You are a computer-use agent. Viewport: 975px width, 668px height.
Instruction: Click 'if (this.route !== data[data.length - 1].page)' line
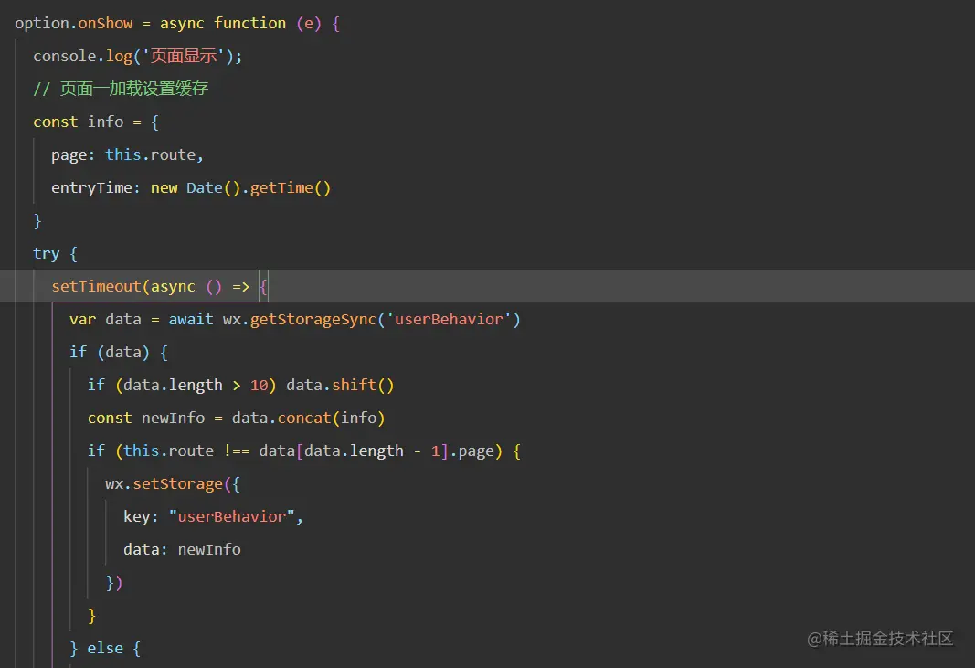(304, 451)
